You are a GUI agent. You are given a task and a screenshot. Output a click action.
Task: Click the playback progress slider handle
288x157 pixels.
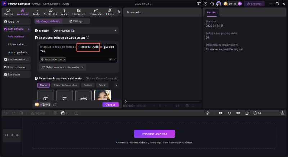[125, 101]
